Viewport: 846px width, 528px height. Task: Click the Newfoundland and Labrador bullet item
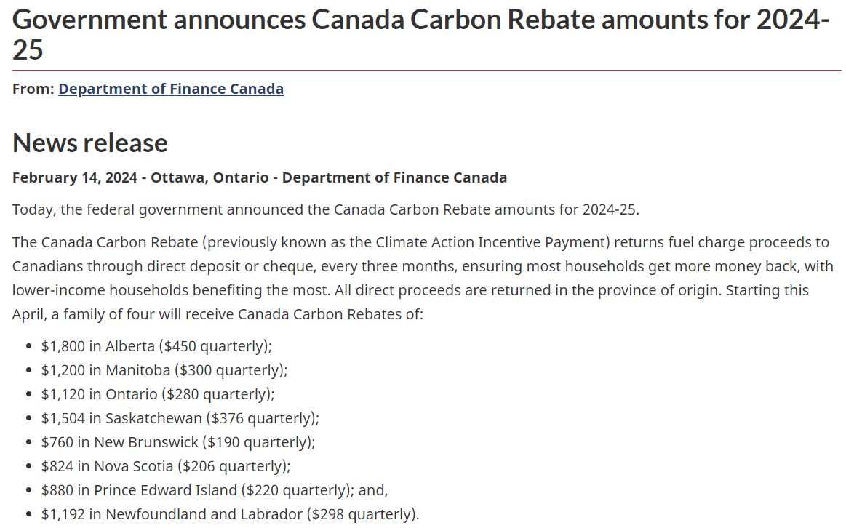click(x=230, y=514)
